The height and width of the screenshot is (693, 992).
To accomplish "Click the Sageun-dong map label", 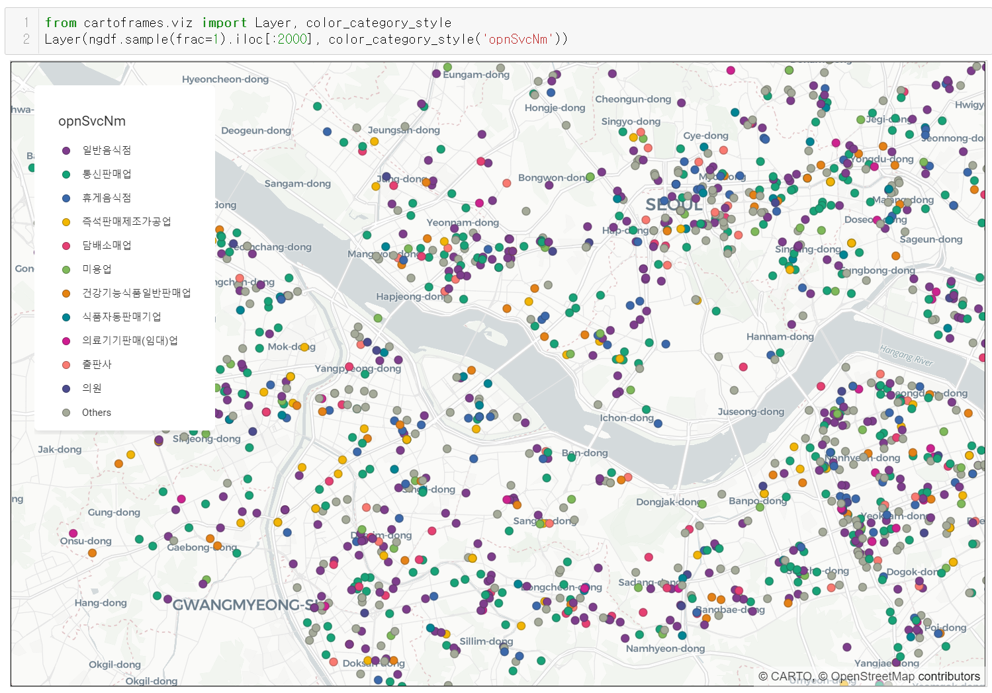I will tap(931, 239).
